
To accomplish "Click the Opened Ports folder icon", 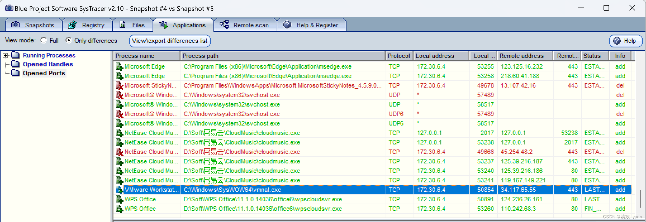I will pyautogui.click(x=15, y=73).
